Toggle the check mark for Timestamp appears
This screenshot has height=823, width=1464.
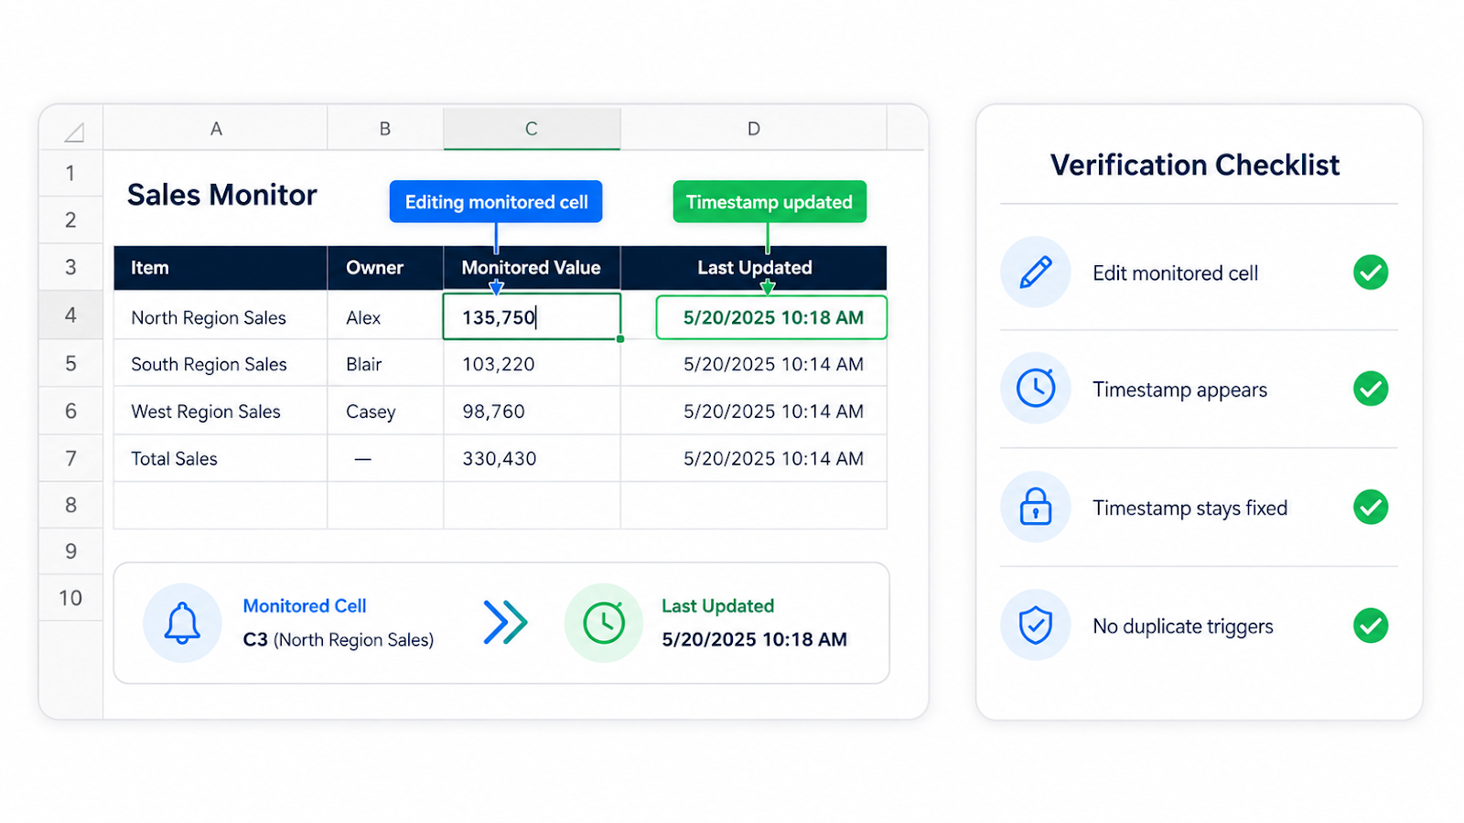tap(1371, 389)
